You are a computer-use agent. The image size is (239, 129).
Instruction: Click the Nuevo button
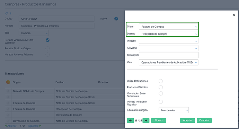coord(159,120)
